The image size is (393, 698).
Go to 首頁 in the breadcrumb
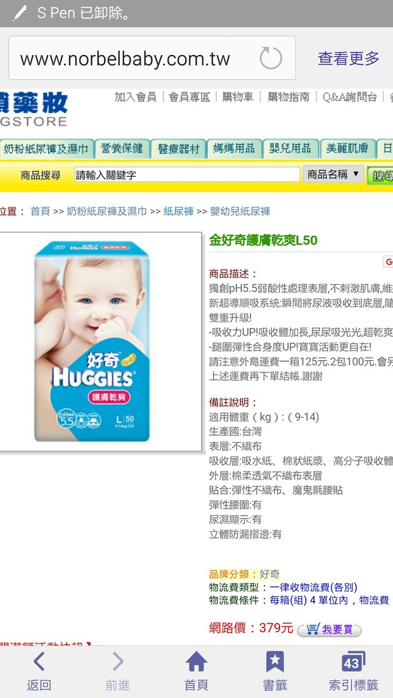(x=40, y=212)
